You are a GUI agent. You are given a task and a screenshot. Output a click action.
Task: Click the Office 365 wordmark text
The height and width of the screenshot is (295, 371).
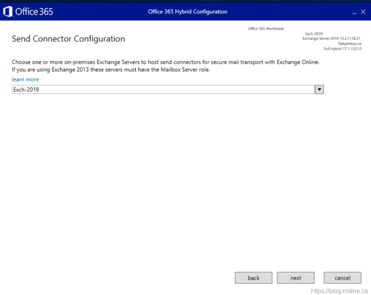pyautogui.click(x=34, y=12)
